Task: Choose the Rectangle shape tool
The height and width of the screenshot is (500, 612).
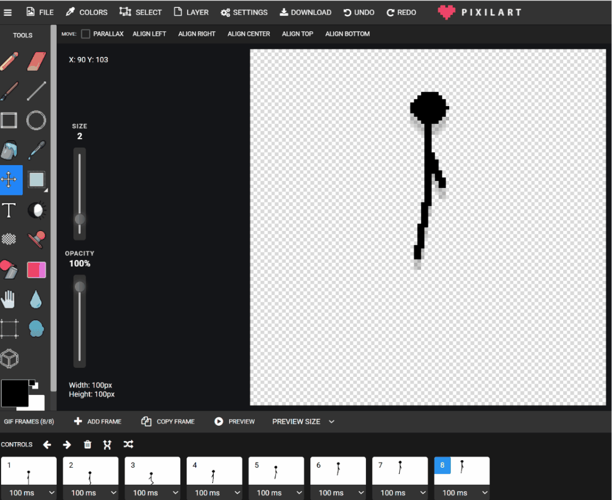Action: pyautogui.click(x=9, y=120)
